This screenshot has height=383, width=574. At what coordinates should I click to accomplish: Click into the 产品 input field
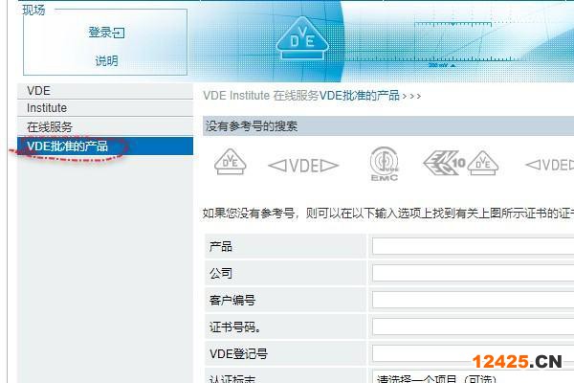click(473, 247)
